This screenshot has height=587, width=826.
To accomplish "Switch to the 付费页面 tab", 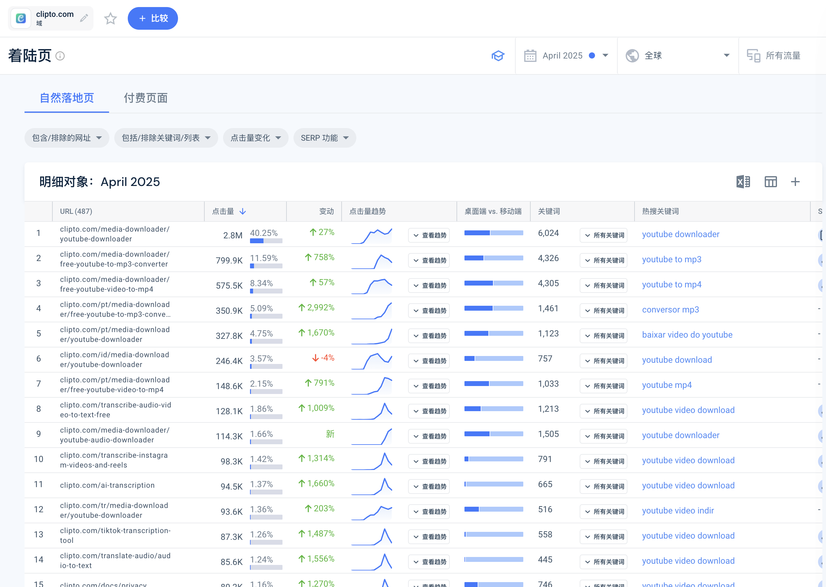I will pos(146,98).
